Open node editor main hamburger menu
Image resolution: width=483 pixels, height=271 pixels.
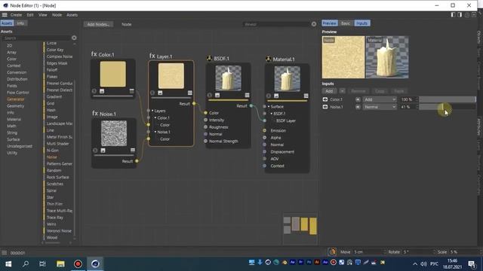(x=5, y=15)
